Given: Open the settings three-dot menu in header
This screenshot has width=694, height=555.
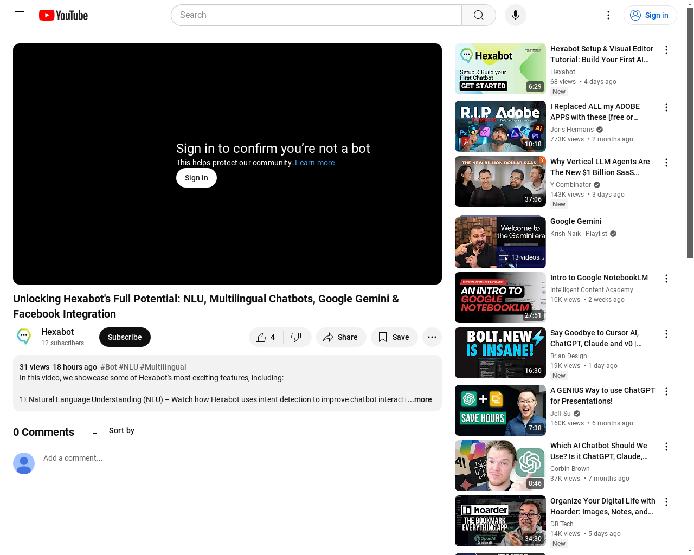Looking at the screenshot, I should tap(608, 15).
